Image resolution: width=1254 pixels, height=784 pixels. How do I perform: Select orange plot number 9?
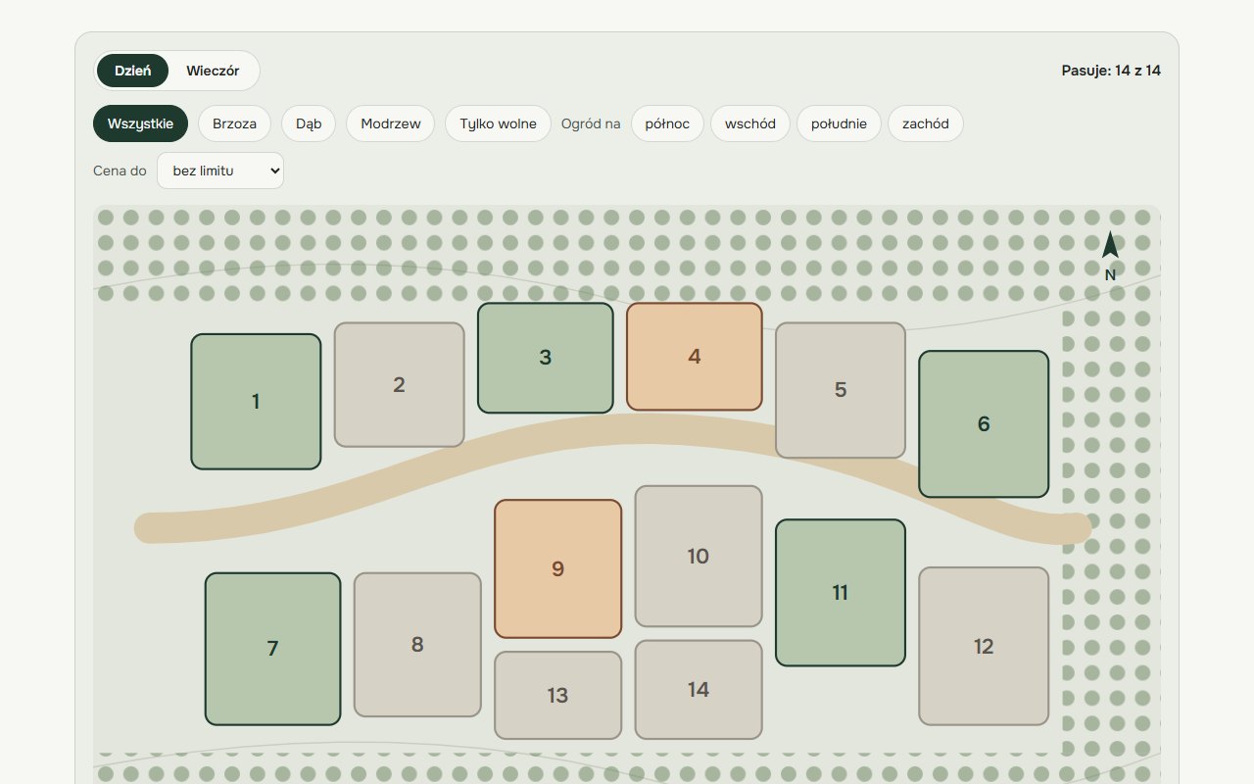tap(558, 568)
